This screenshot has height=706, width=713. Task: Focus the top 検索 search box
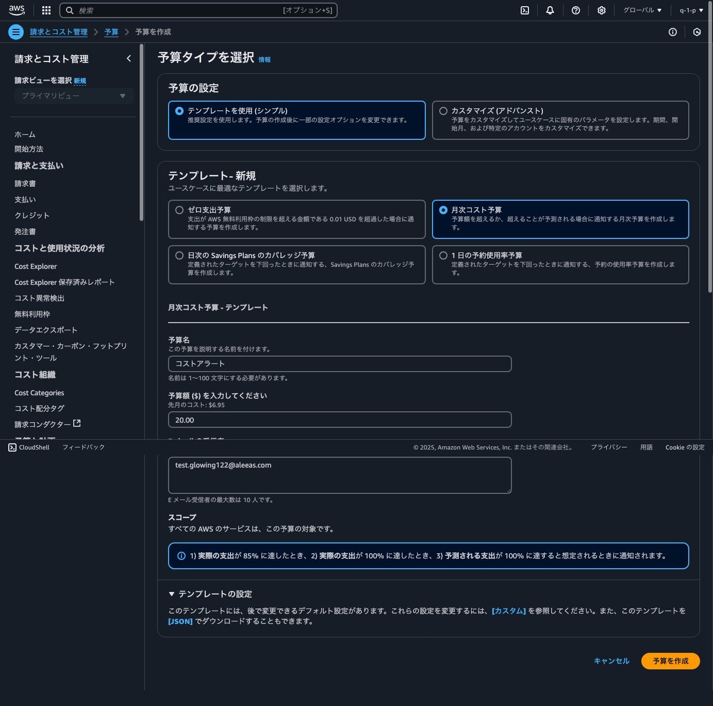pos(198,10)
